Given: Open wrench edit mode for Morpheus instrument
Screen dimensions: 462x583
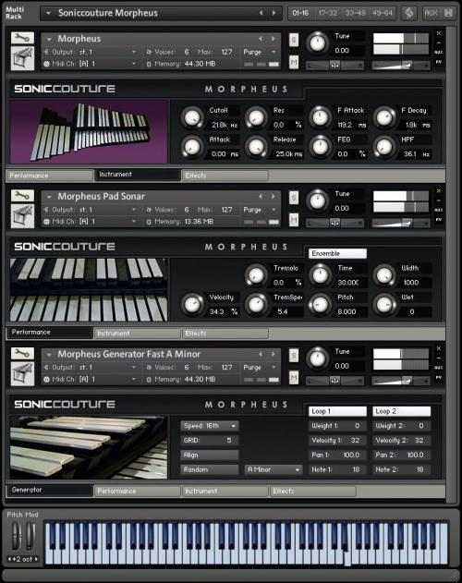Looking at the screenshot, I should (x=22, y=38).
